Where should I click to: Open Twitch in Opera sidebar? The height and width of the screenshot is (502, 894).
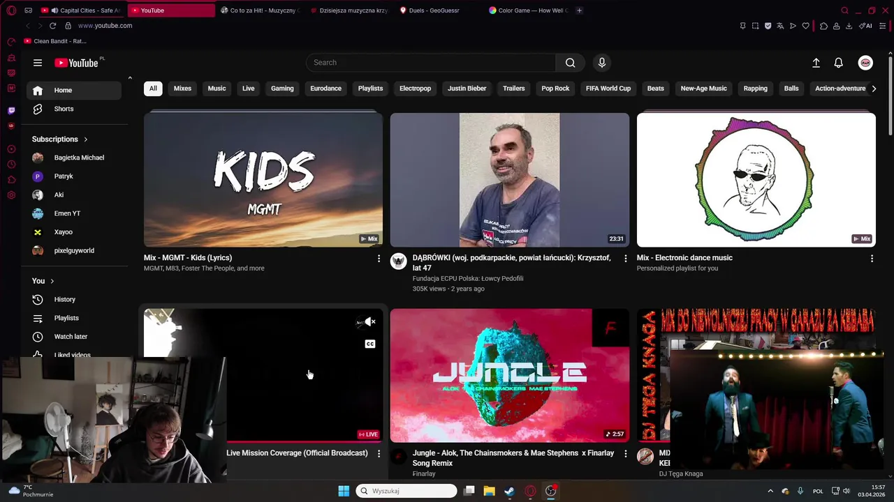11,110
